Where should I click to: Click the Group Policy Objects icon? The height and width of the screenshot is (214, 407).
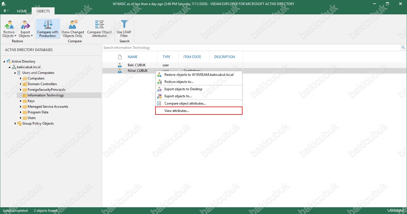pyautogui.click(x=19, y=123)
